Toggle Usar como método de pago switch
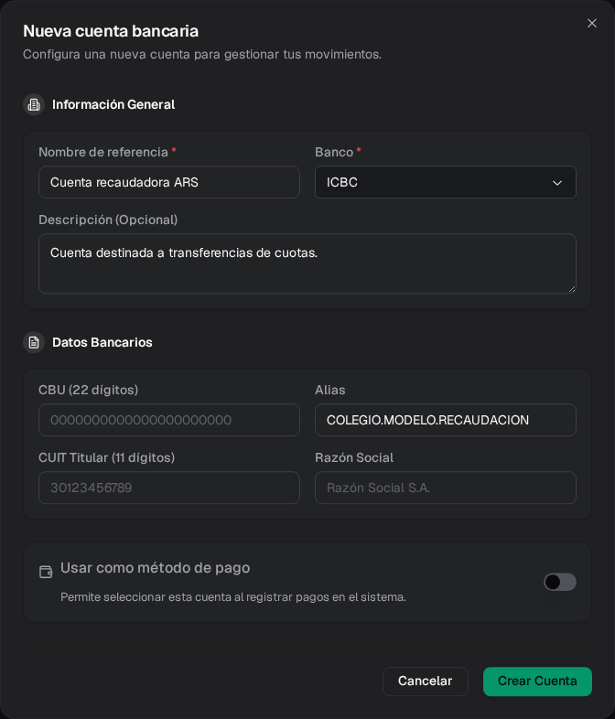This screenshot has width=615, height=719. 560,582
